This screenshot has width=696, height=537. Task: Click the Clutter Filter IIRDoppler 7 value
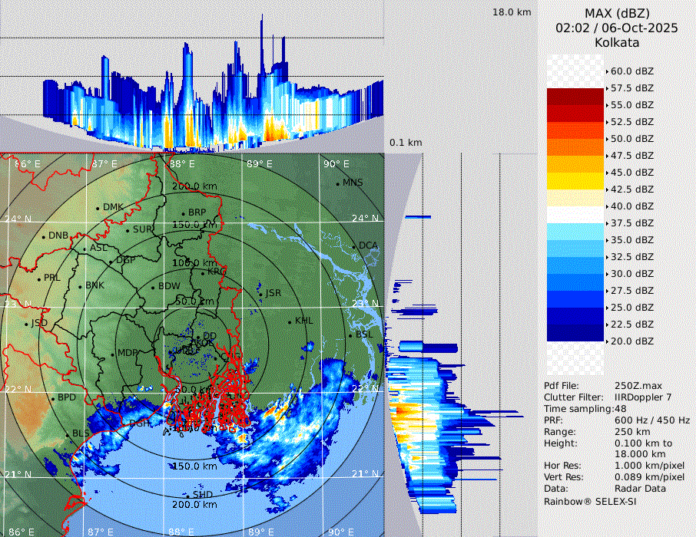point(643,397)
